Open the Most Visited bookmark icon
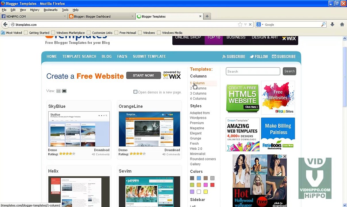Screen dimensions: 347x207 (3, 33)
